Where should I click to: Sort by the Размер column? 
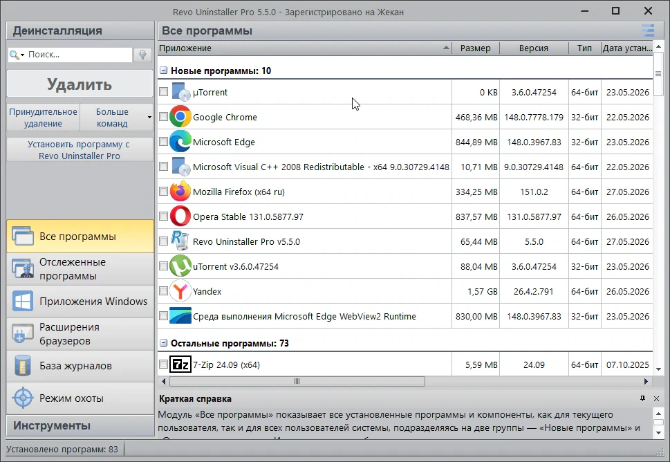coord(476,48)
